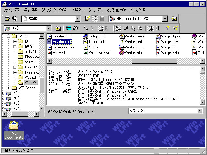
Task: Expand the WZ Editor folder node
Action: pos(9,88)
